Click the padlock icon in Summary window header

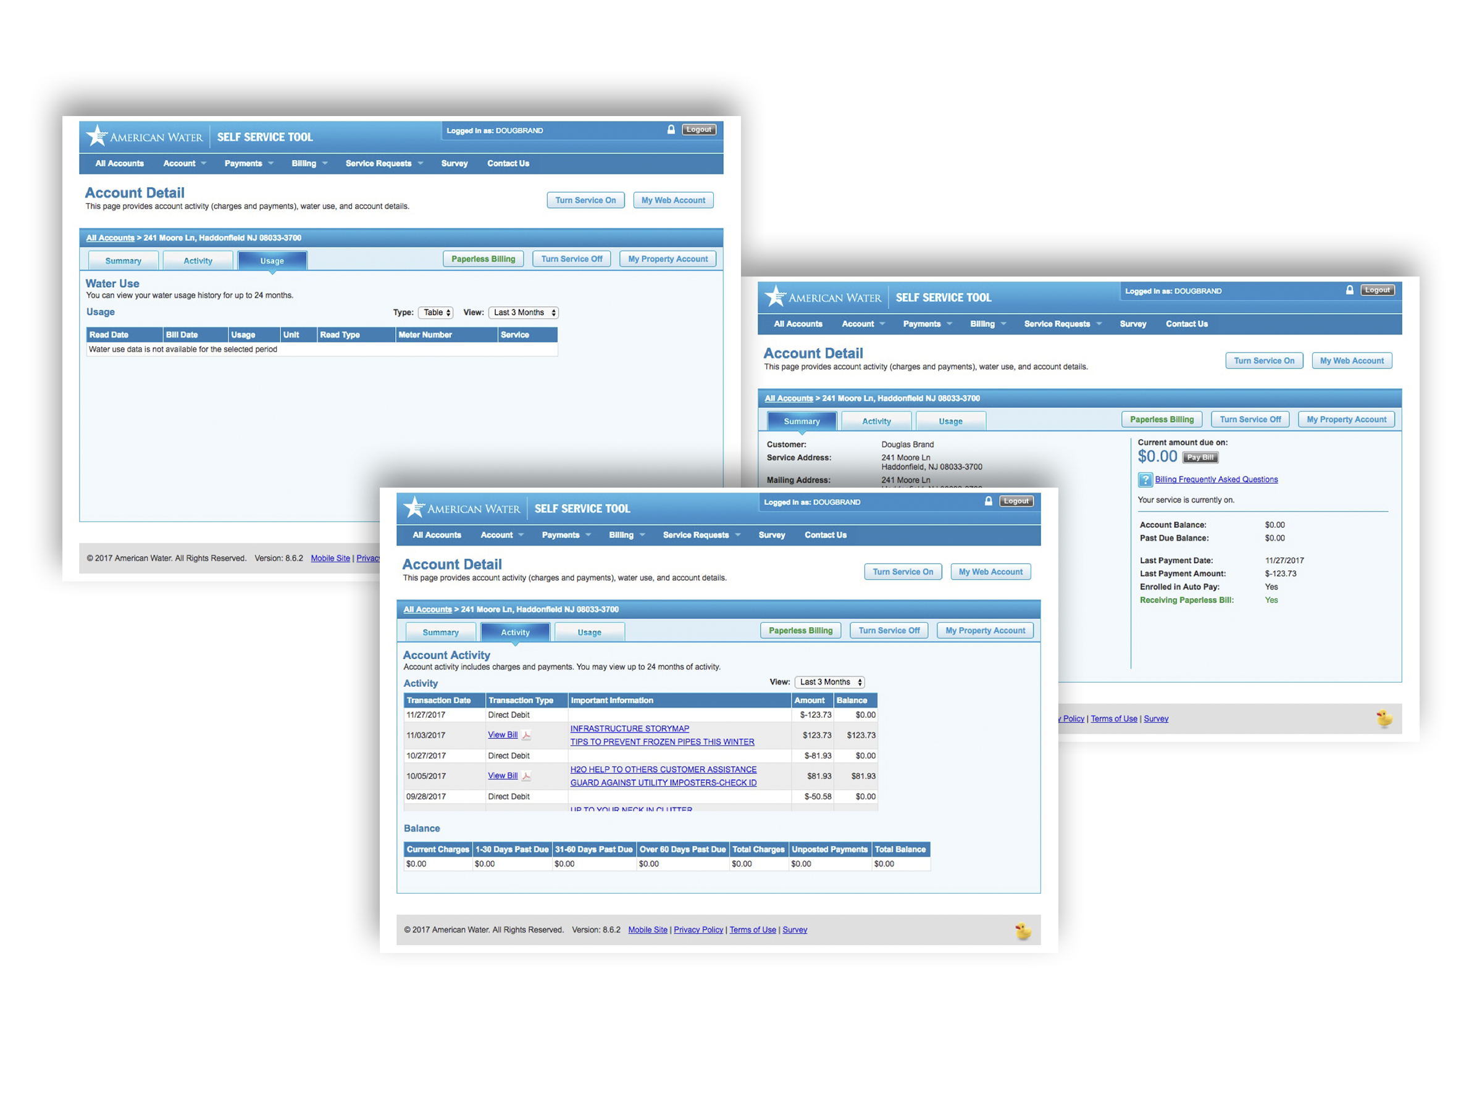point(1349,290)
